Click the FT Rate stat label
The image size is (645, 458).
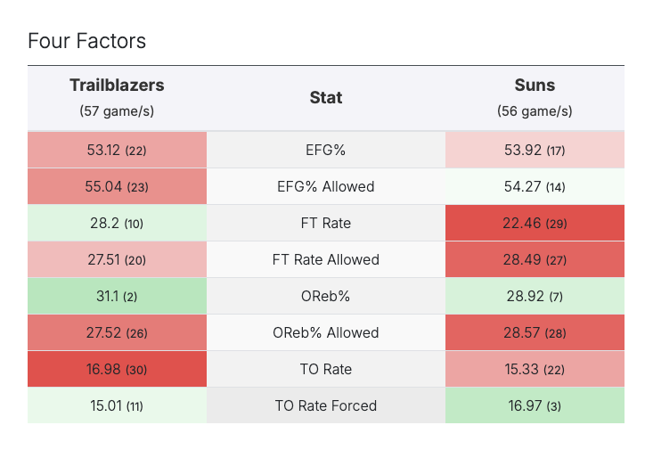(x=325, y=224)
